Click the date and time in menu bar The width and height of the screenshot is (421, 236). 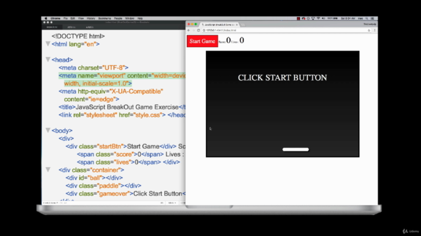coord(348,18)
